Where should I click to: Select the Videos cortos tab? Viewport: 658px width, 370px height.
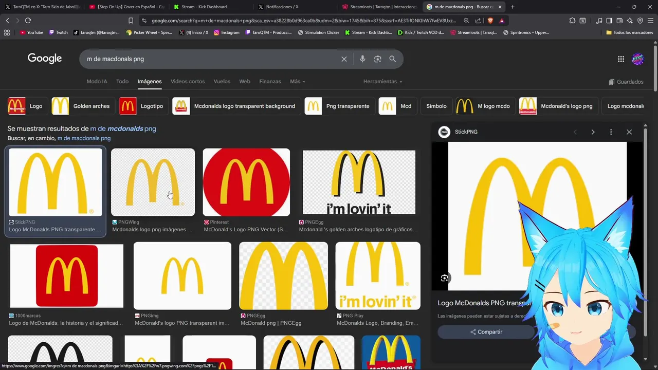coord(188,82)
